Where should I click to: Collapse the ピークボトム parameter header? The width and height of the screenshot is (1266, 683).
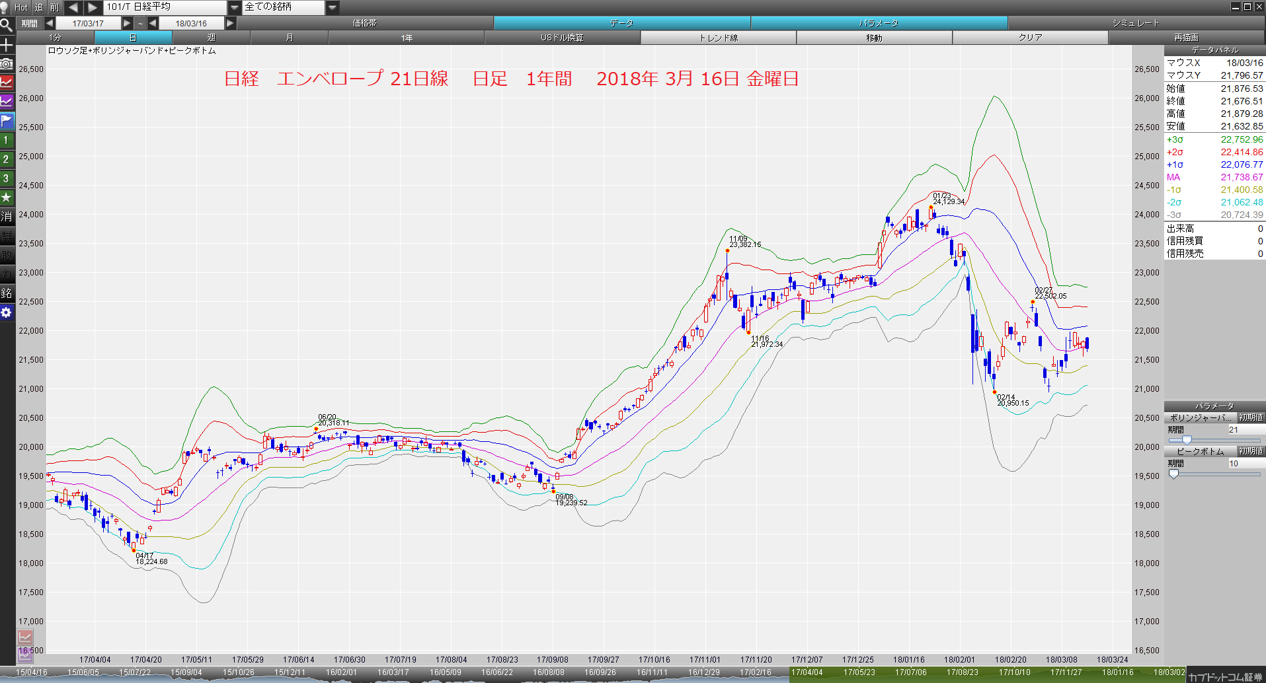(x=1201, y=451)
